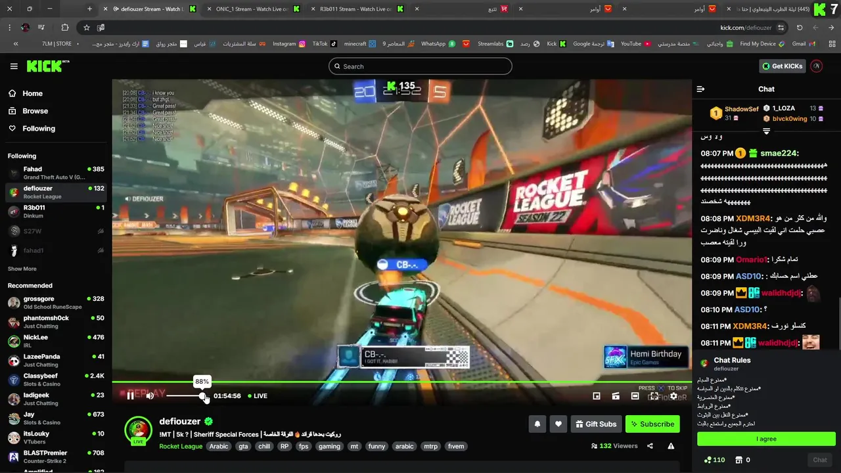Image resolution: width=841 pixels, height=473 pixels.
Task: Toggle notifications bell for defiouzer
Action: pos(537,424)
